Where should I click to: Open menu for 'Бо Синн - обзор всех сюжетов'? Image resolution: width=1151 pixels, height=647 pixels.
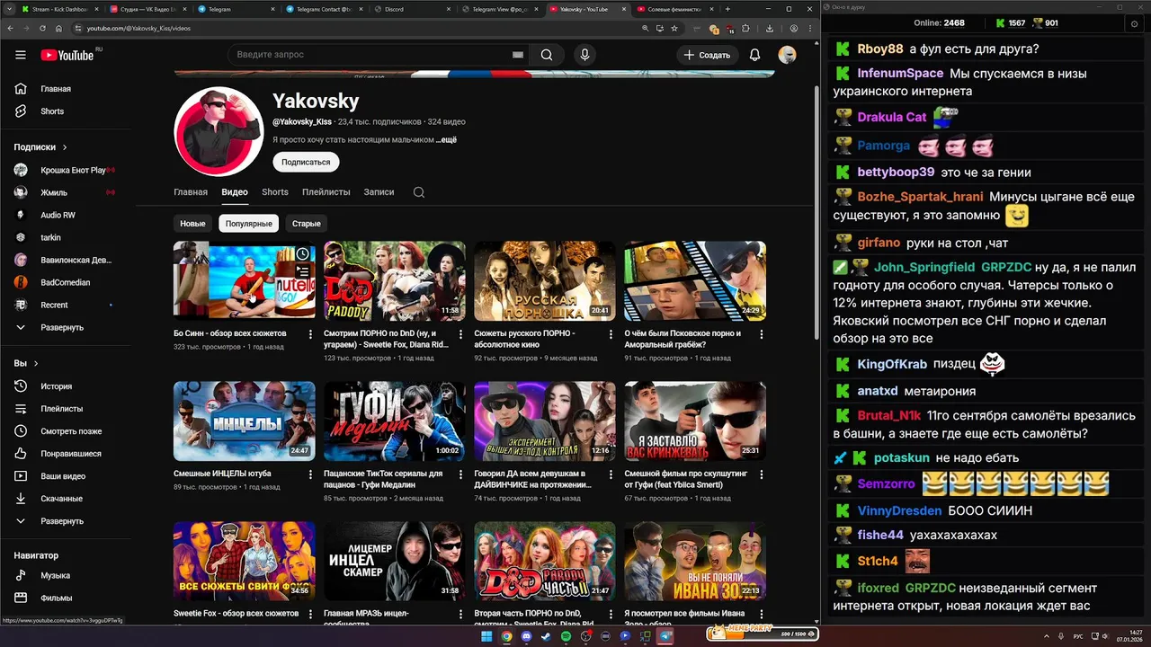(x=310, y=334)
